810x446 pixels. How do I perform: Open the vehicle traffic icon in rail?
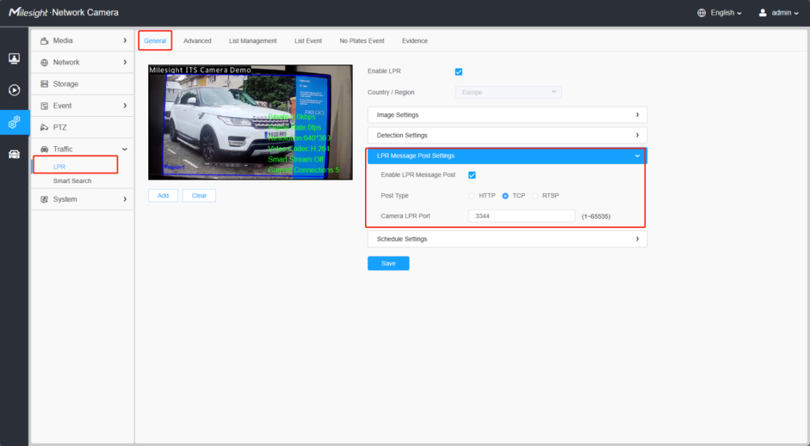coord(14,154)
